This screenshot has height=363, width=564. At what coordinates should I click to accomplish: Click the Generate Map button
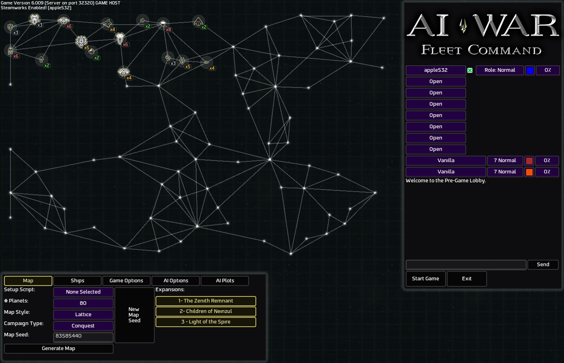(59, 348)
